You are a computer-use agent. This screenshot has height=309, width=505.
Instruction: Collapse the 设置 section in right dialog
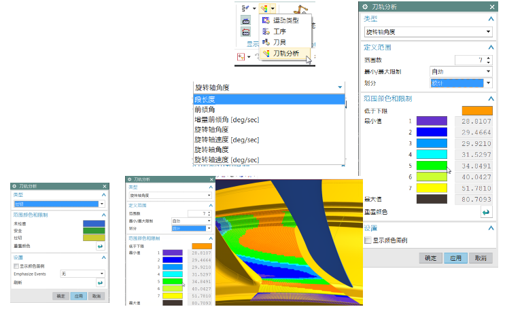point(490,228)
